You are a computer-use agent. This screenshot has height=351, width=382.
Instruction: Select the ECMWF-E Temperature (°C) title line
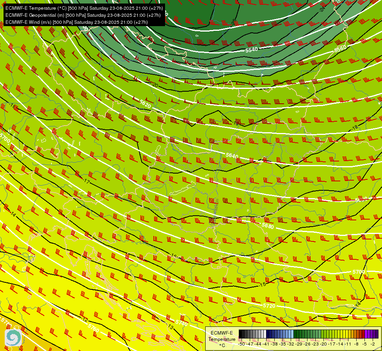84,8
